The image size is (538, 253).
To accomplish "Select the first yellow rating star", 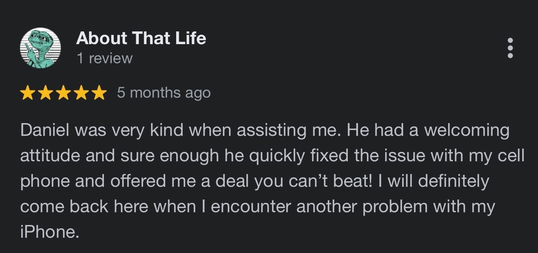I will 28,93.
